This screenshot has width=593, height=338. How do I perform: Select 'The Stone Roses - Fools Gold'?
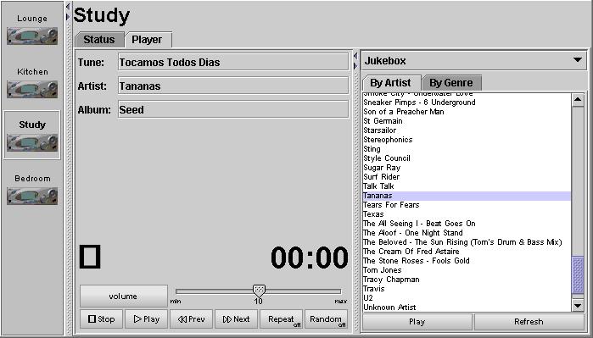(416, 261)
